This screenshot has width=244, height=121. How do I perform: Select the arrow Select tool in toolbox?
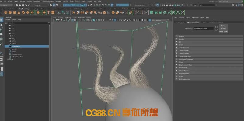click(2, 20)
